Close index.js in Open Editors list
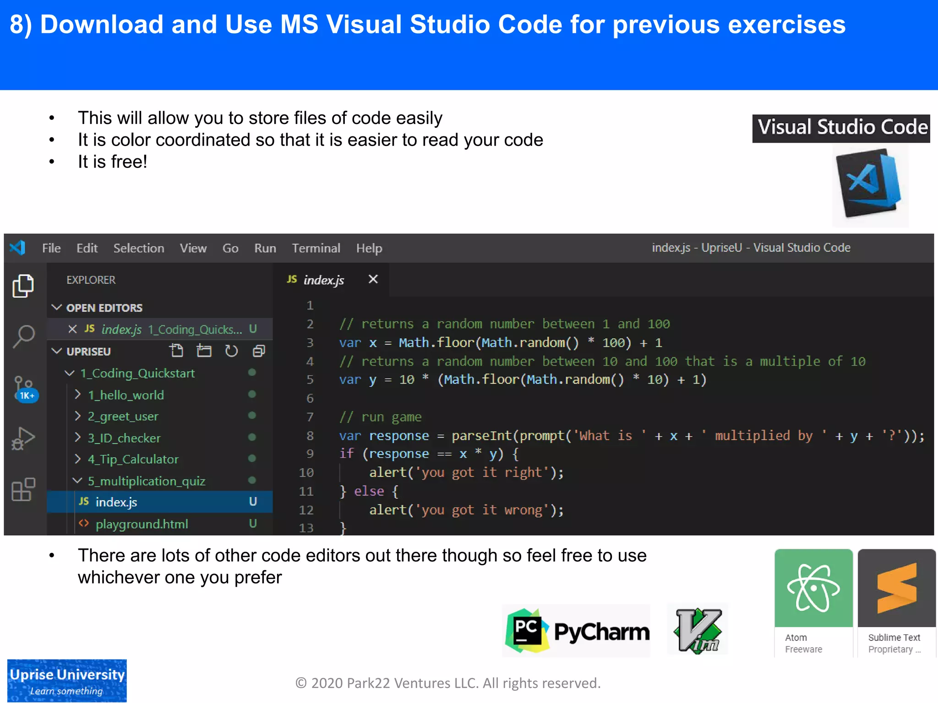 click(x=72, y=329)
